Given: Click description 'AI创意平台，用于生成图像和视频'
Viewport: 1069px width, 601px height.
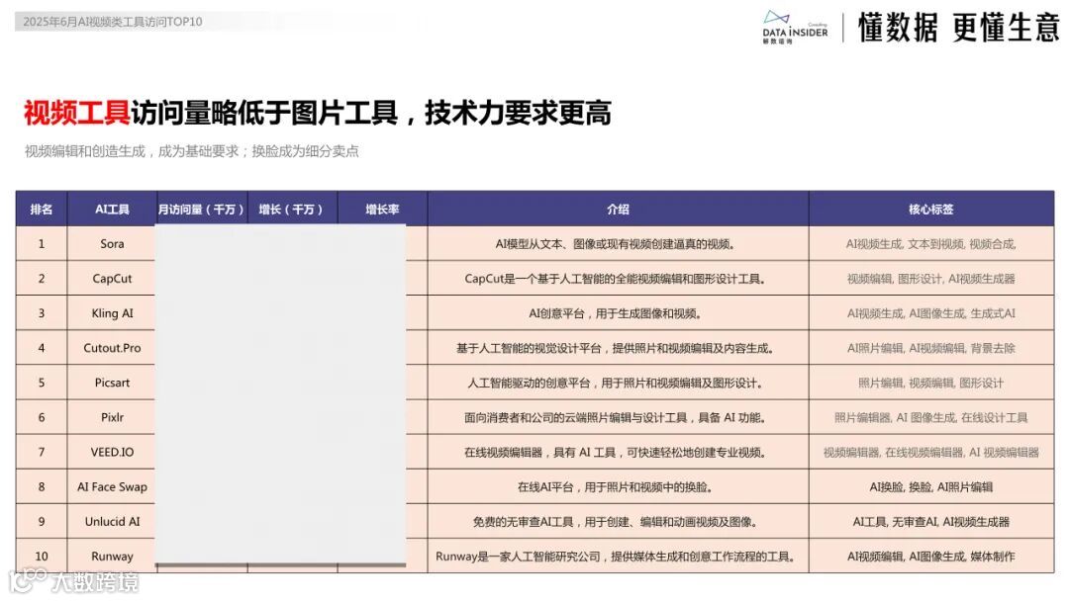Looking at the screenshot, I should point(617,313).
